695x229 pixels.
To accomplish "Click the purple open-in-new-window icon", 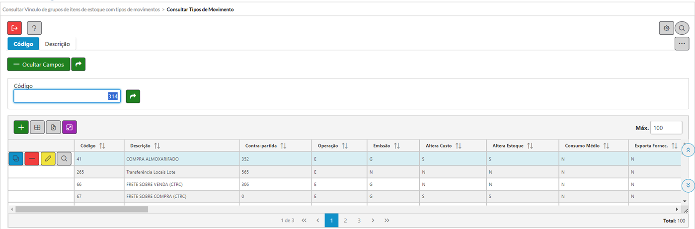I will tap(70, 128).
